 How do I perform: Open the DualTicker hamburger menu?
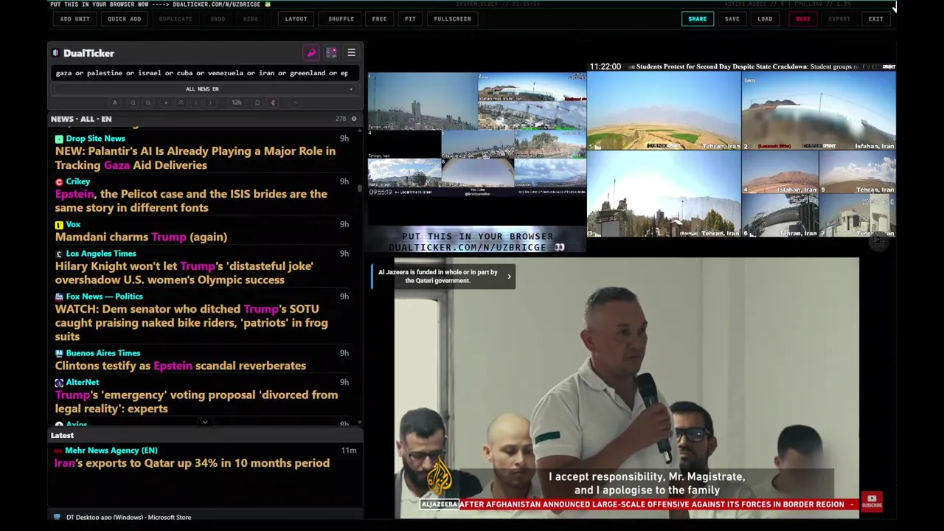click(351, 53)
